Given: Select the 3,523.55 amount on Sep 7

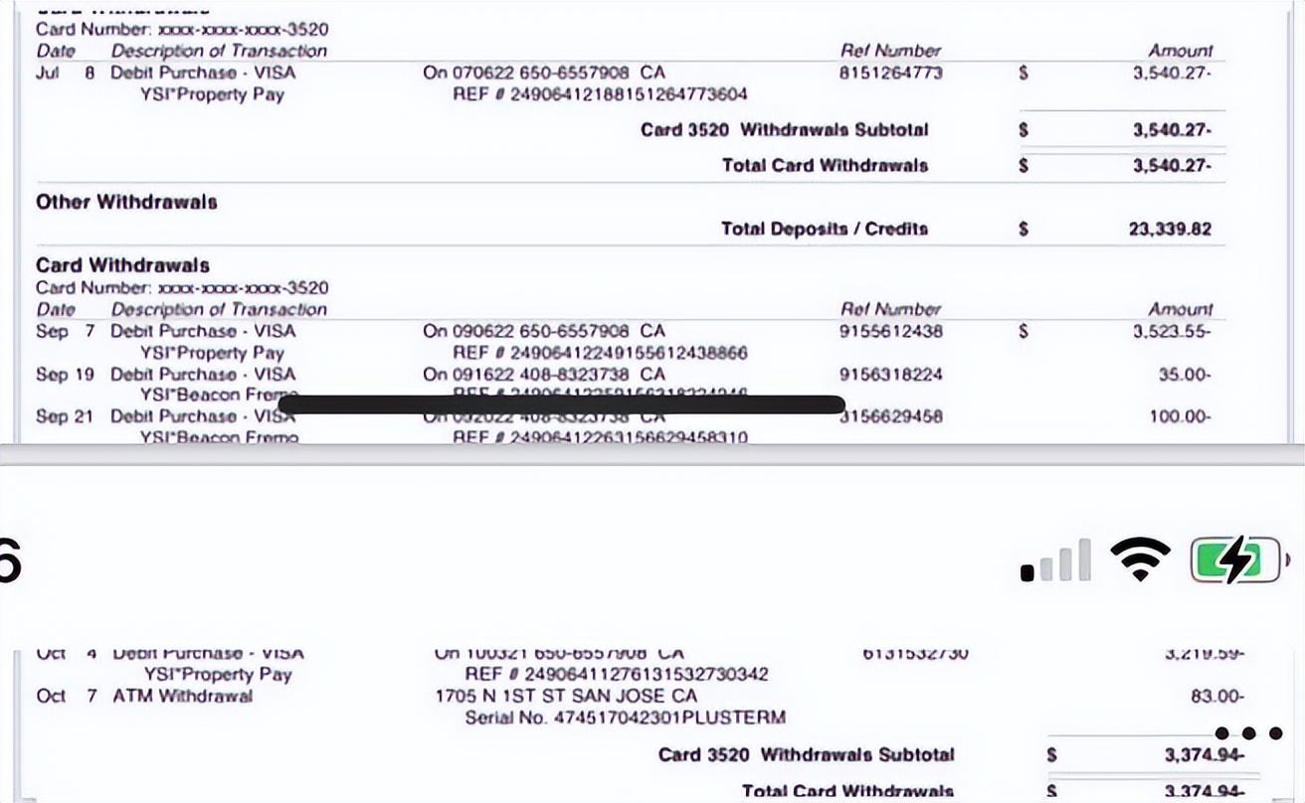Looking at the screenshot, I should 1171,331.
